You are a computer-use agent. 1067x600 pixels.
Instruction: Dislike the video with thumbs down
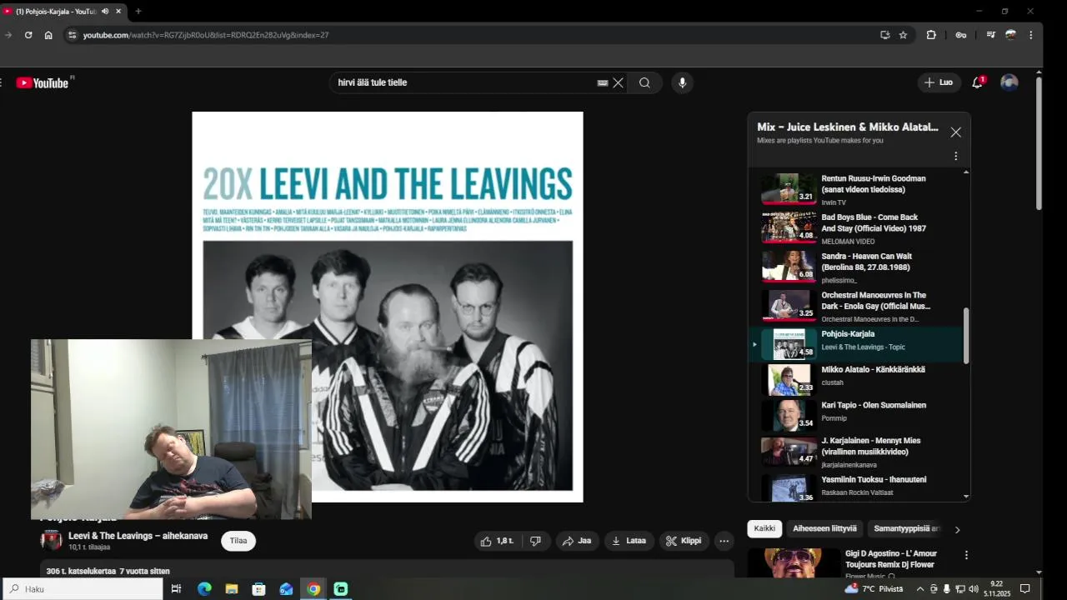[x=535, y=541]
